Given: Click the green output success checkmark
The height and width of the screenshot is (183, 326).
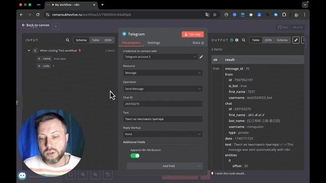Looking at the screenshot, I should (x=232, y=40).
